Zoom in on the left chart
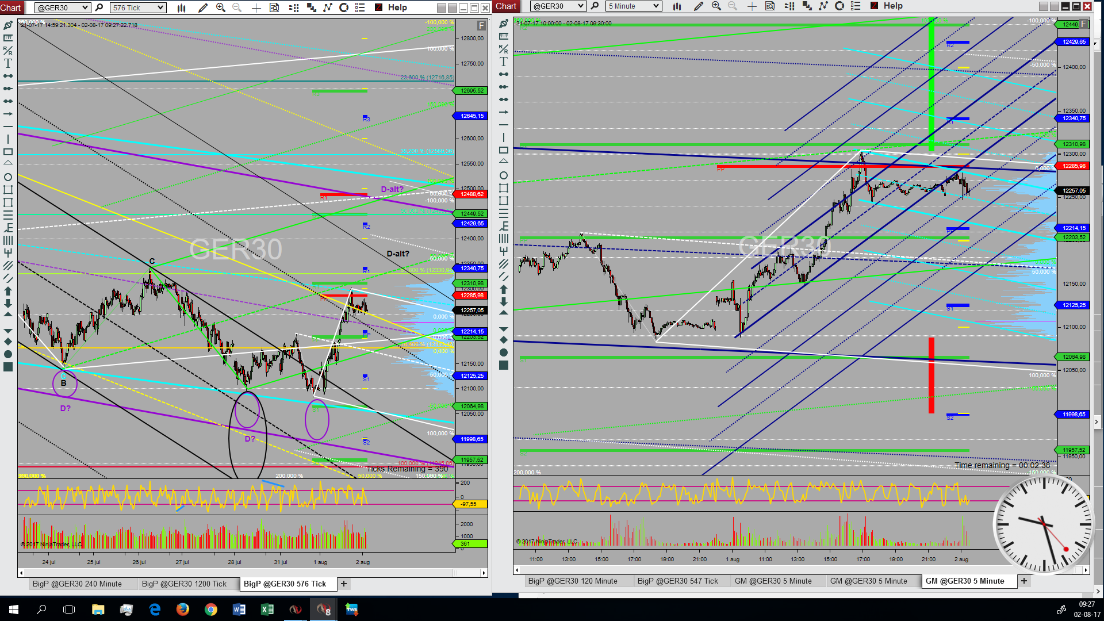The width and height of the screenshot is (1104, 621). click(220, 7)
